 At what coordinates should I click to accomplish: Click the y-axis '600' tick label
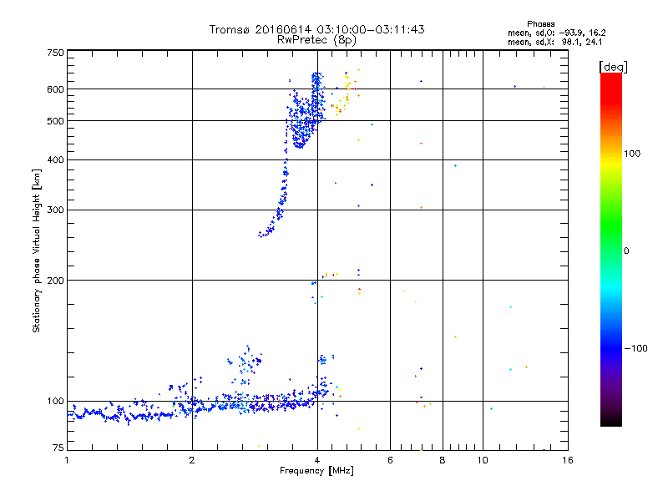pos(55,89)
